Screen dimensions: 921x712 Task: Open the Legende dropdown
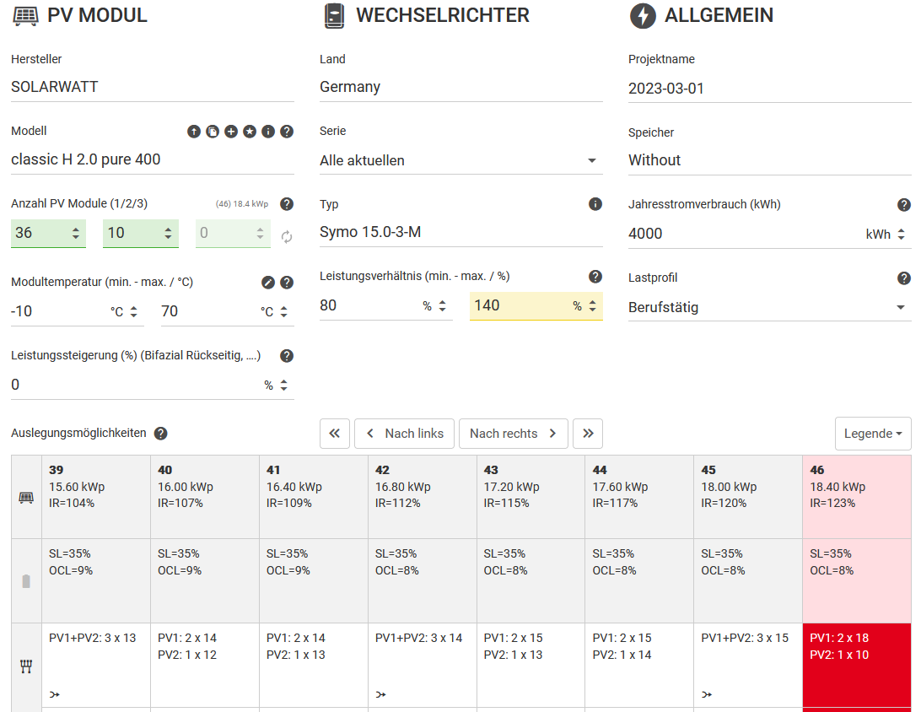click(873, 434)
